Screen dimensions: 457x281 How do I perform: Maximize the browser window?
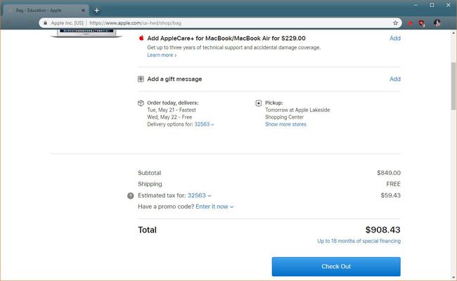point(432,5)
